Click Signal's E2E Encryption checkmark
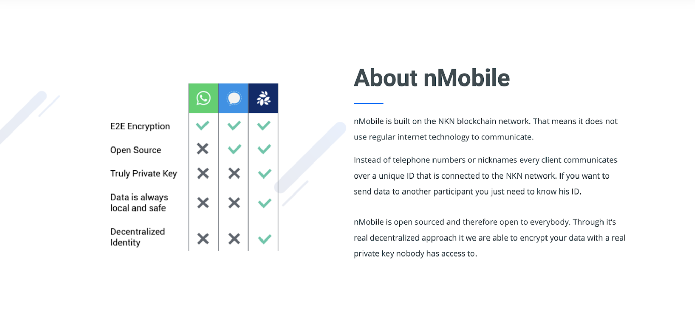This screenshot has height=310, width=695. (x=234, y=125)
